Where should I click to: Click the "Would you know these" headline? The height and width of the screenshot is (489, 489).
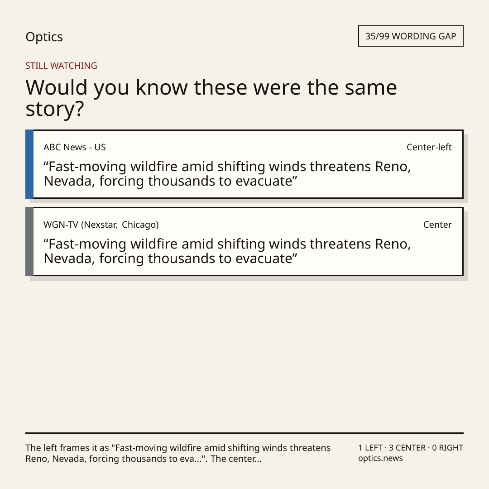(x=211, y=98)
